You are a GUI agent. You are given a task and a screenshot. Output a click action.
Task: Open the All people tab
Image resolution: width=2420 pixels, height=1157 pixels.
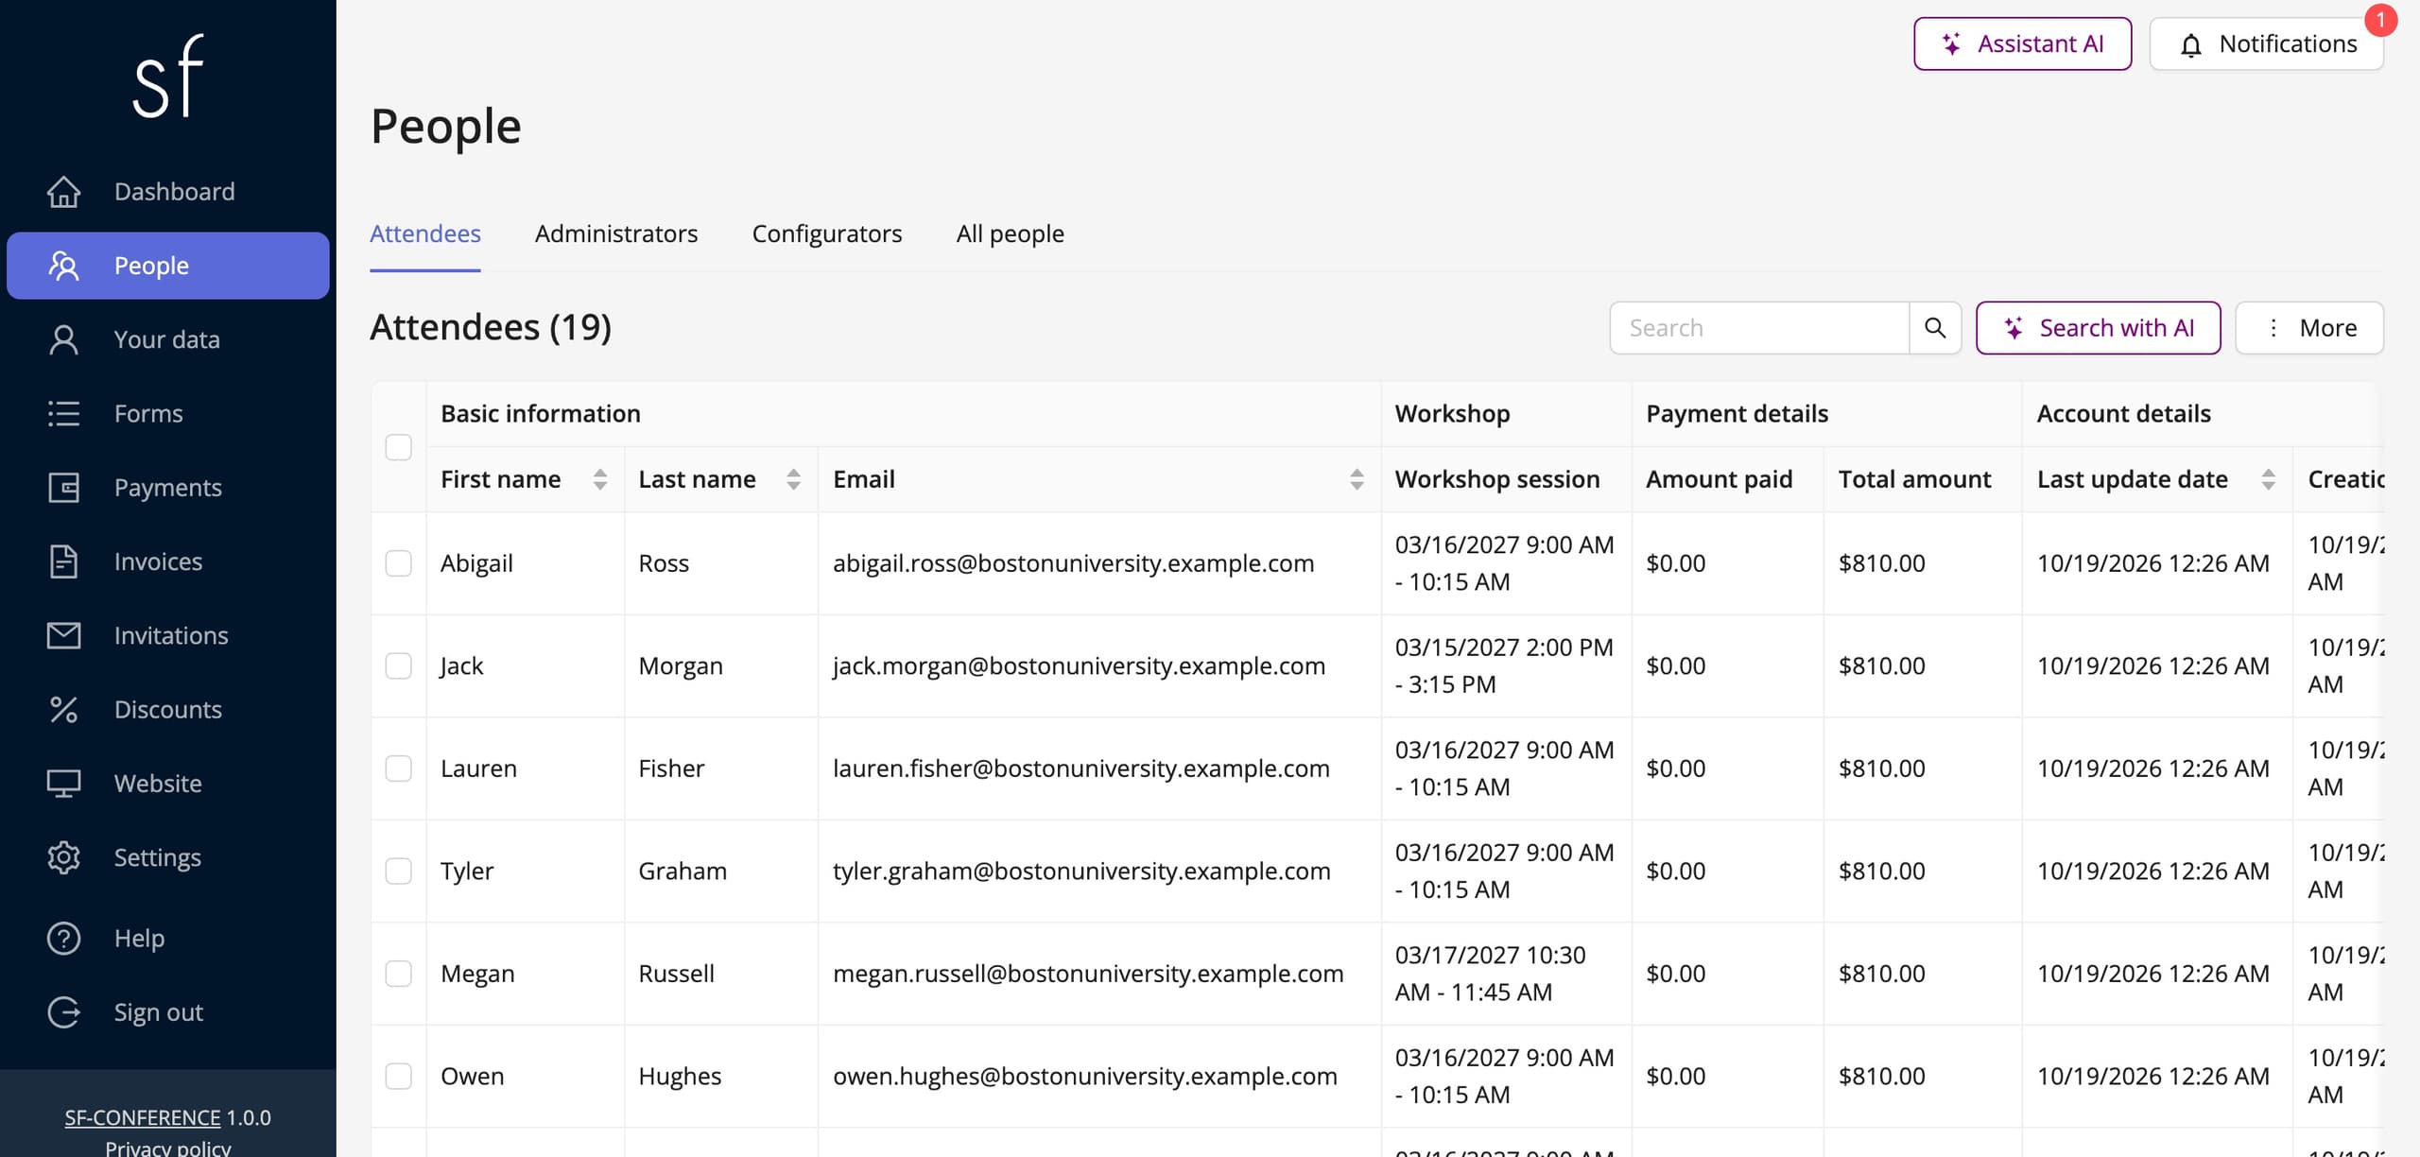point(1010,233)
